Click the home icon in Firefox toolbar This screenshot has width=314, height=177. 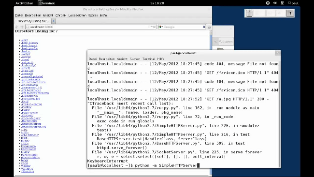(x=209, y=27)
